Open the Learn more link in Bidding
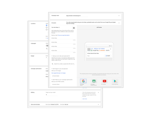 [x=85, y=99]
